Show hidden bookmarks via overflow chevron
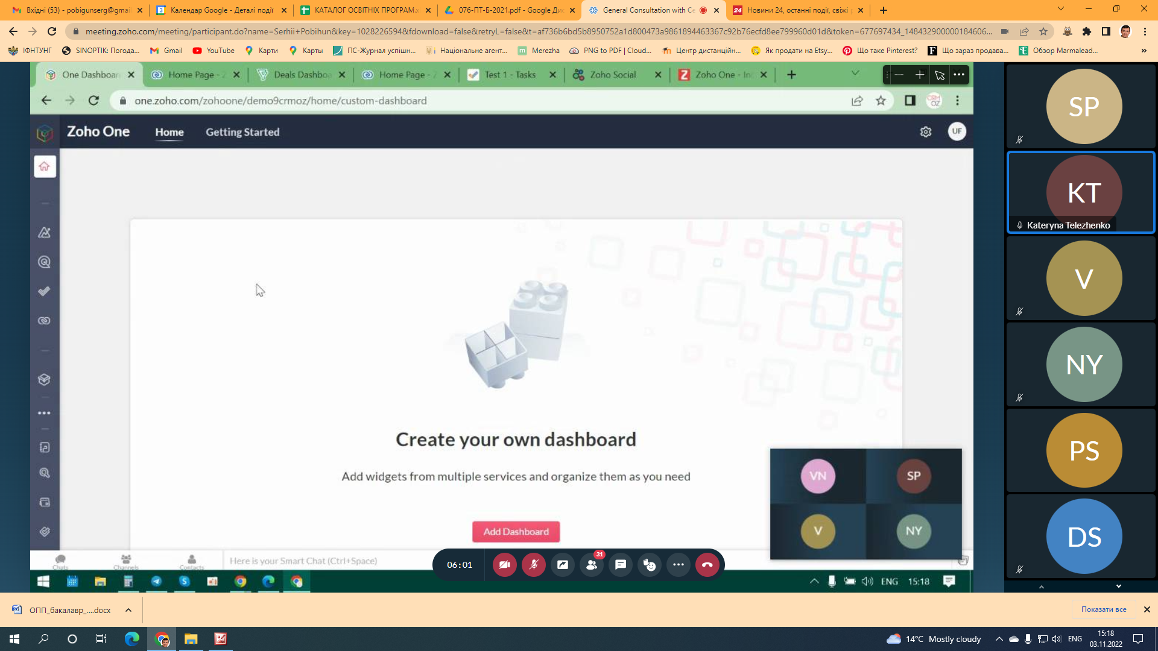Viewport: 1158px width, 651px height. click(x=1144, y=51)
